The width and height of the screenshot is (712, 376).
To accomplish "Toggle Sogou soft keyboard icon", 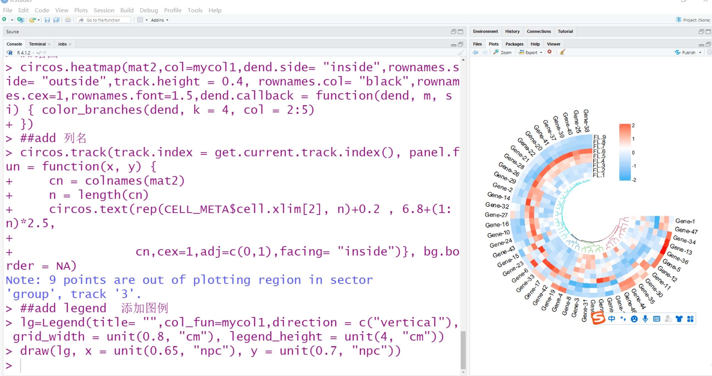I will [x=657, y=319].
